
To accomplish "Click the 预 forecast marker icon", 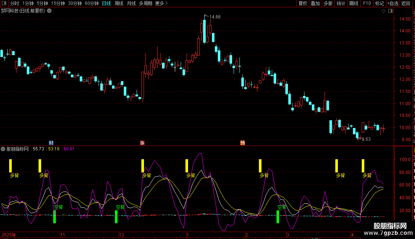I will (242, 143).
